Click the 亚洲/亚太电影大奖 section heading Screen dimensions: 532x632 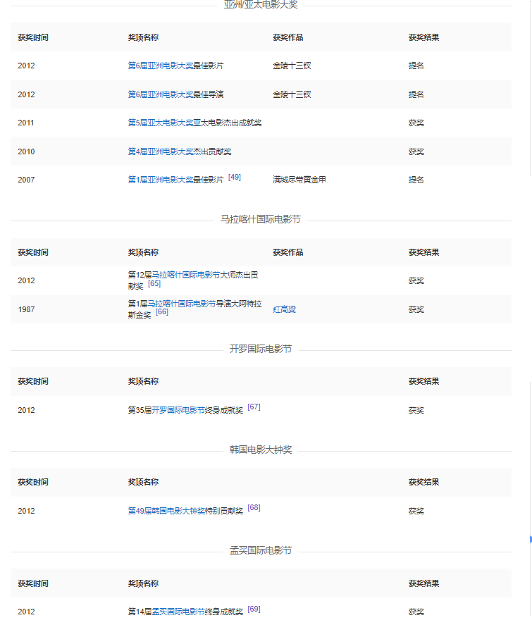click(x=261, y=5)
